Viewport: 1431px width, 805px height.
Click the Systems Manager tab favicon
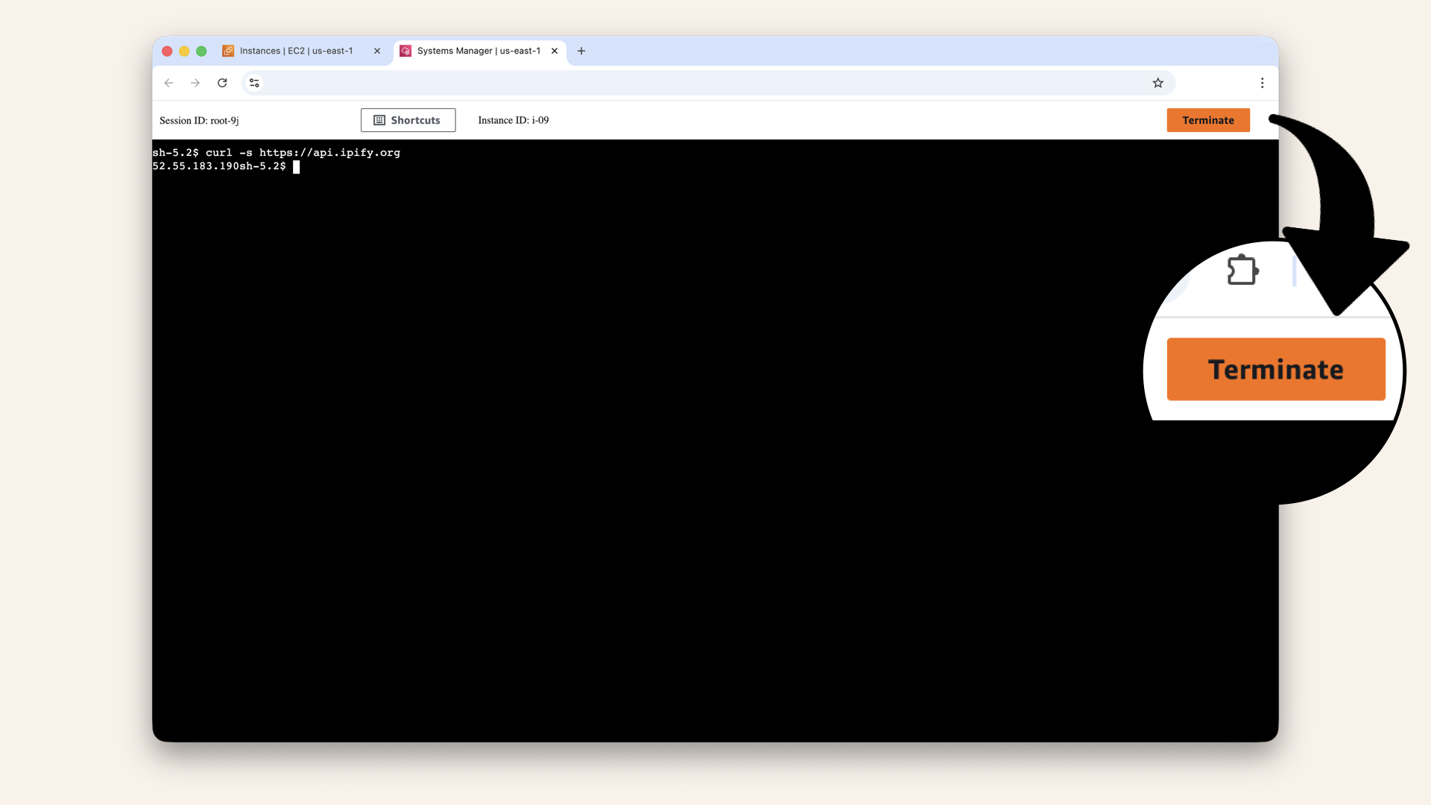point(405,51)
